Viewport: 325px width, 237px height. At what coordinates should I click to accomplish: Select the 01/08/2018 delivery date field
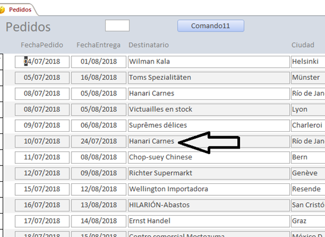[x=99, y=62]
